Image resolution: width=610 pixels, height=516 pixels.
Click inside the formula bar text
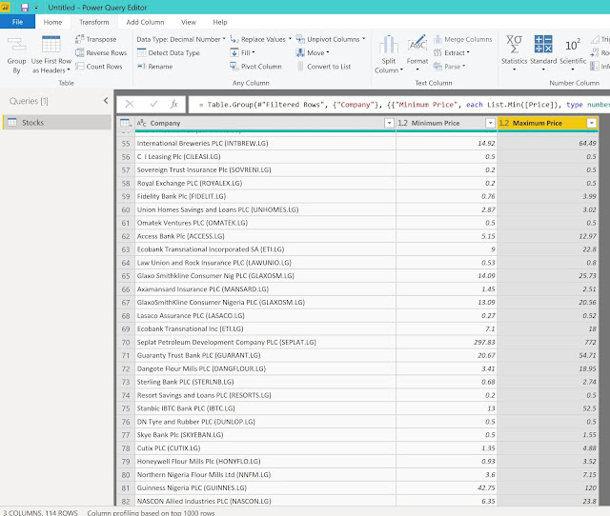[398, 105]
